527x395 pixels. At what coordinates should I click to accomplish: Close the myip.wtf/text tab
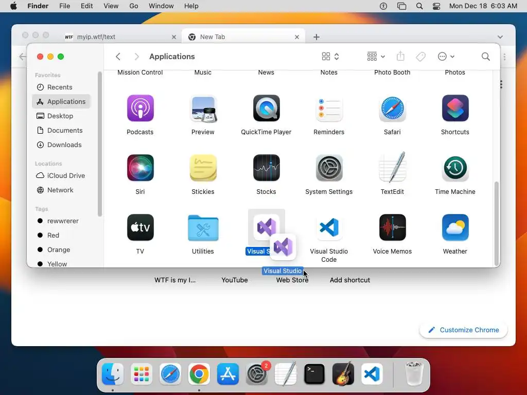pos(174,37)
